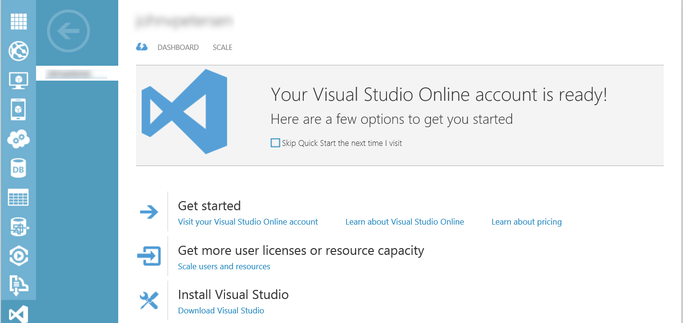Select the blurred account list item
The image size is (683, 323).
[x=77, y=73]
